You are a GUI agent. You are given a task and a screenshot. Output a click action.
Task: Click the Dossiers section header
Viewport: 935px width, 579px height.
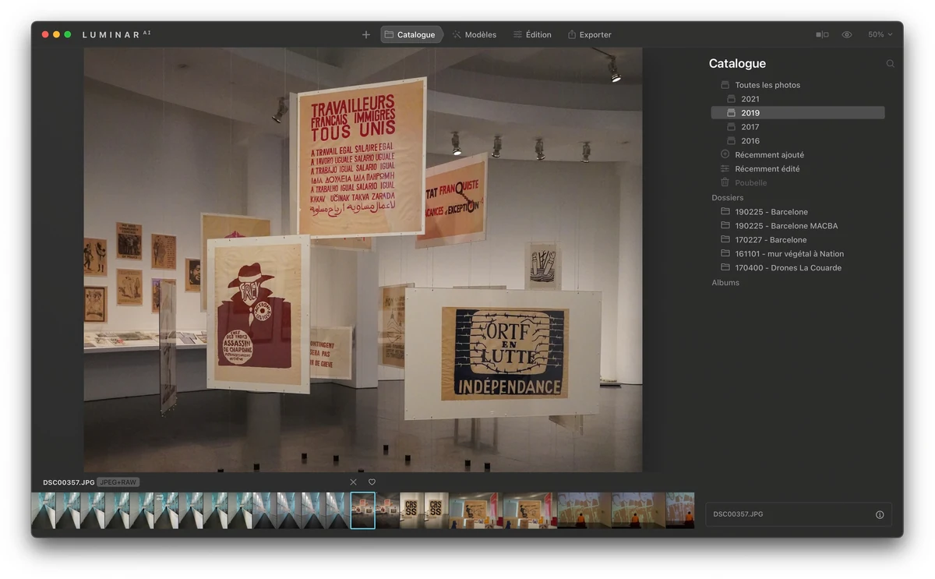pyautogui.click(x=727, y=198)
